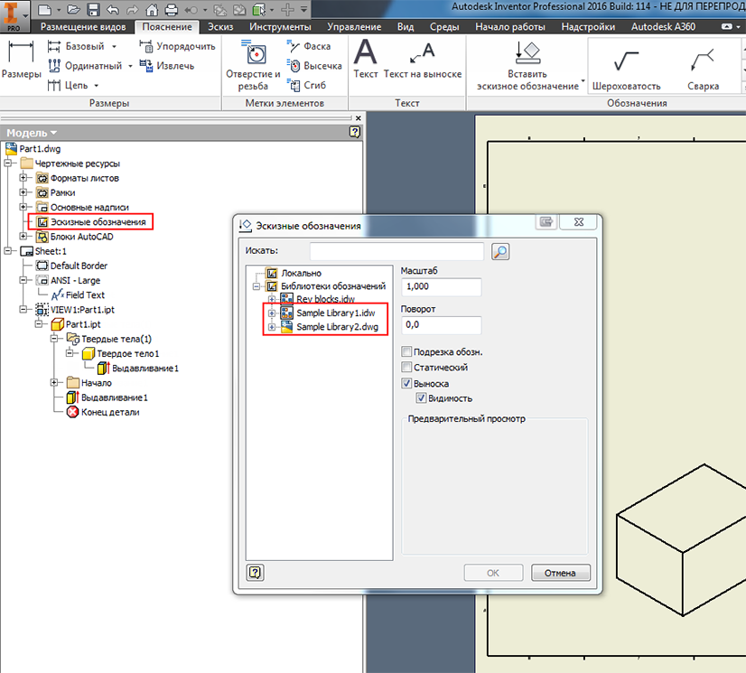Select the Text (Текст) tool
Image resolution: width=746 pixels, height=673 pixels.
coord(366,60)
